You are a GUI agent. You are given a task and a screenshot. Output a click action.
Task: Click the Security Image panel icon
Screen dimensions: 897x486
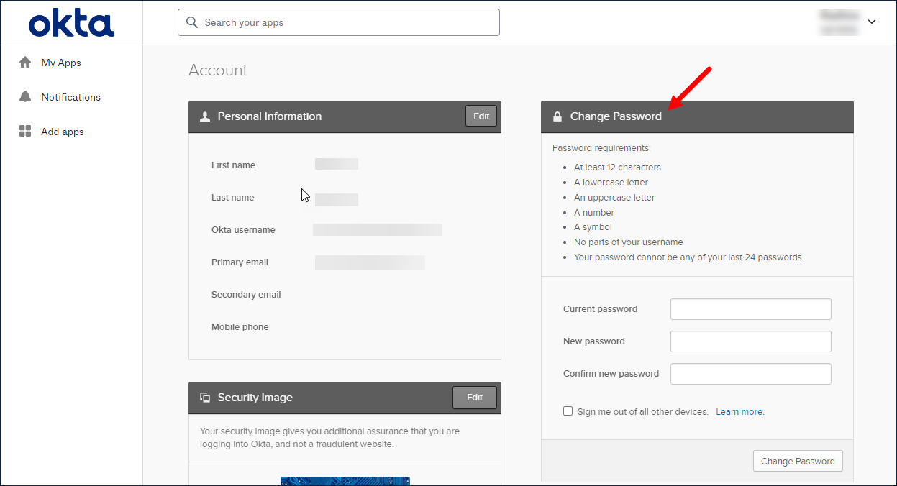(x=205, y=398)
